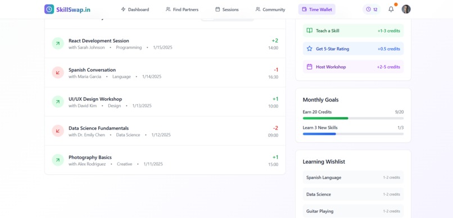Viewport: 453px width, 218px height.
Task: Click the calendar icon in Host Workshop
Action: [310, 67]
